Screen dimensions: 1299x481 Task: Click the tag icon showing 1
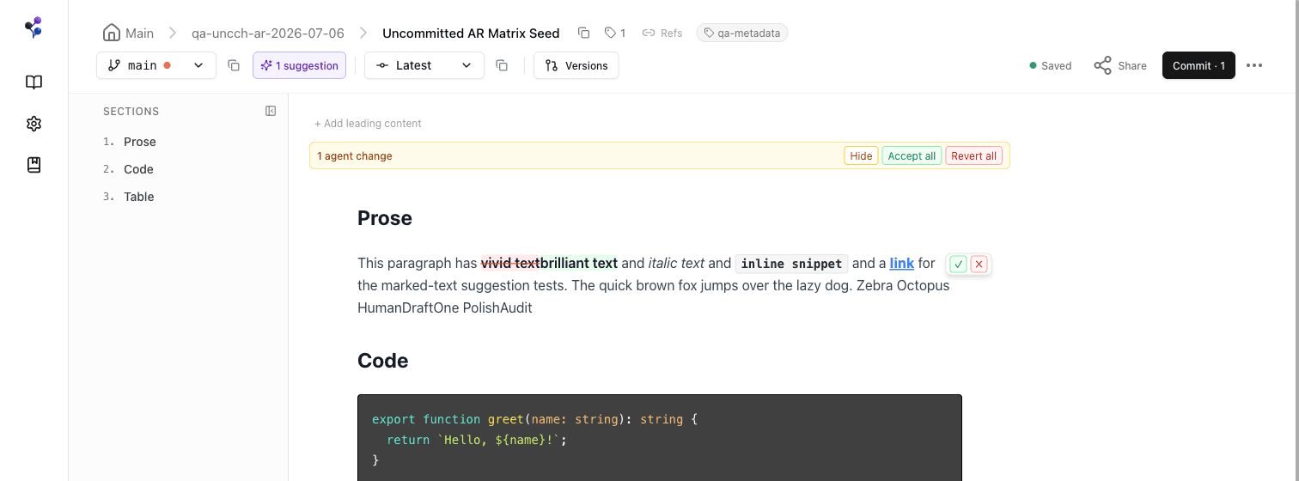tap(615, 33)
